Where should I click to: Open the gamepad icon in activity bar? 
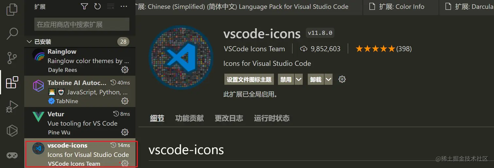(x=12, y=155)
